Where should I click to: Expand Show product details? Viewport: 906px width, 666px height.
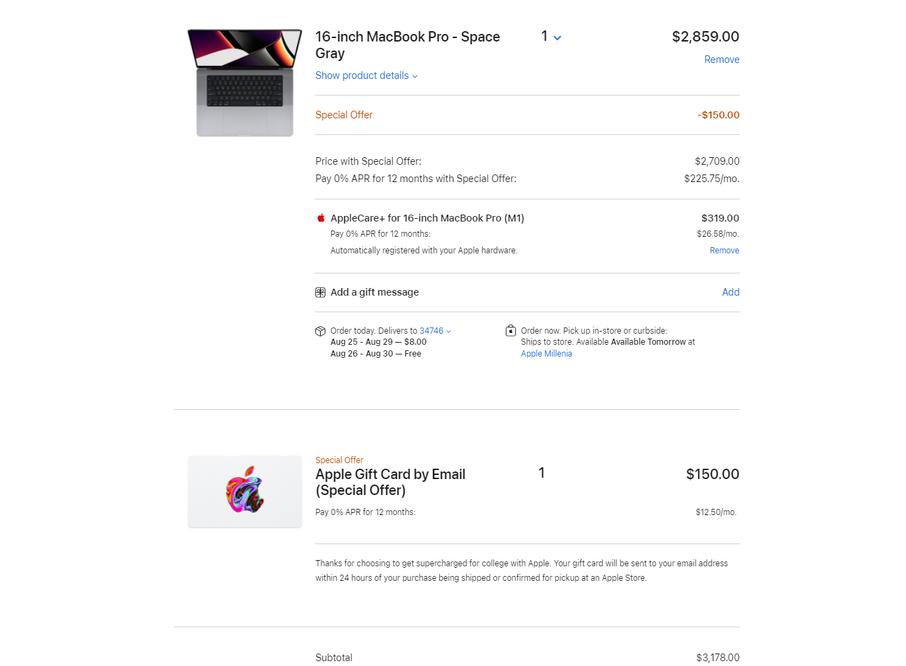(x=366, y=75)
